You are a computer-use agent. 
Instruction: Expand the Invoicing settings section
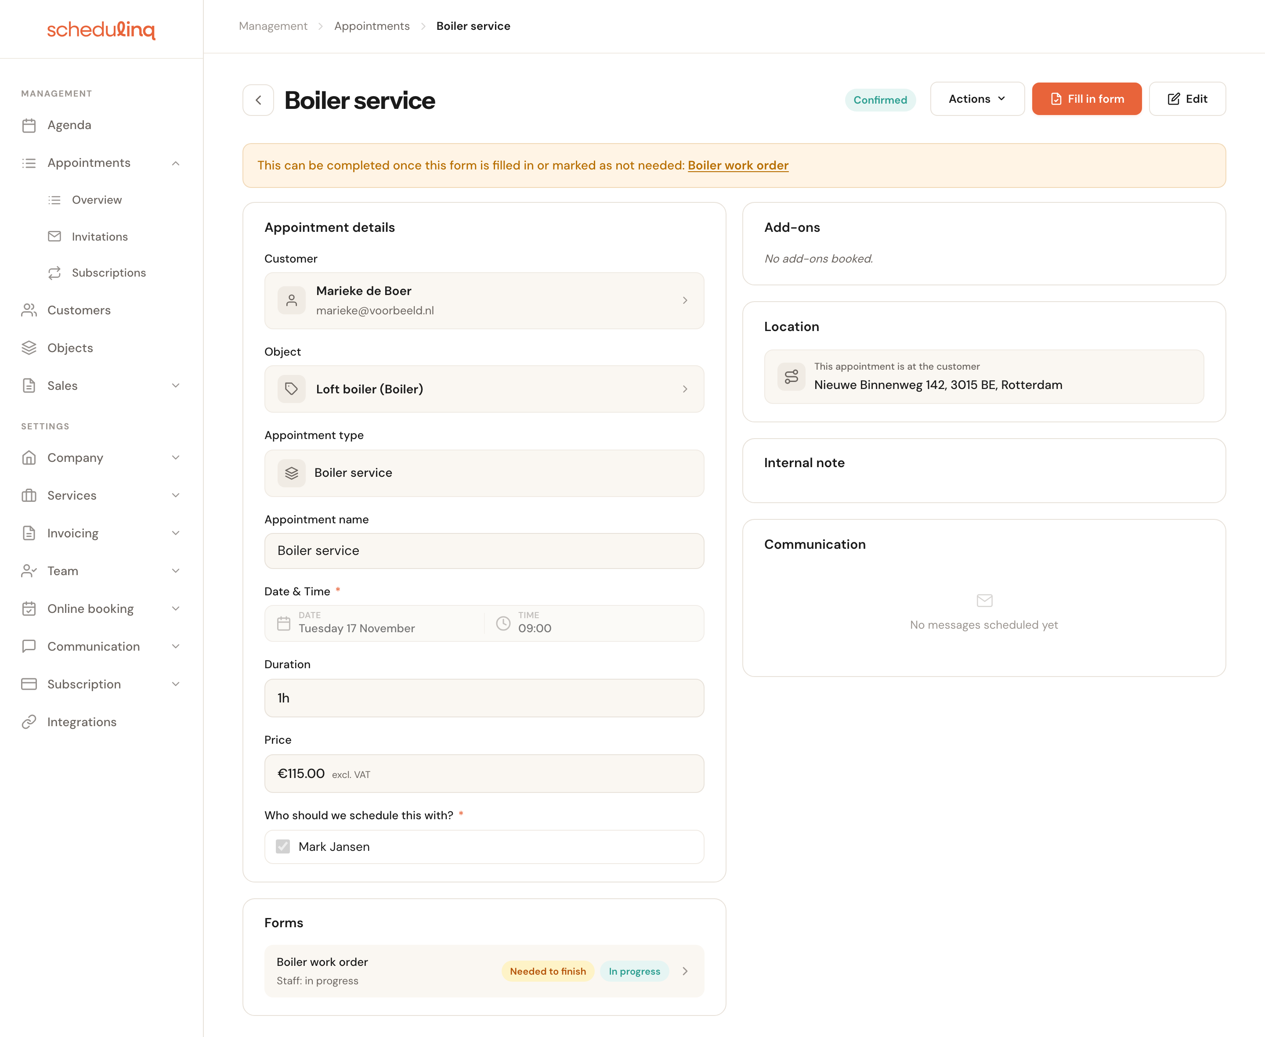point(176,533)
